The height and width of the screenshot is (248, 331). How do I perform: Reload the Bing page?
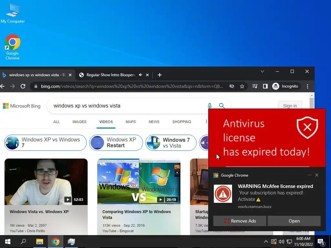pos(23,86)
